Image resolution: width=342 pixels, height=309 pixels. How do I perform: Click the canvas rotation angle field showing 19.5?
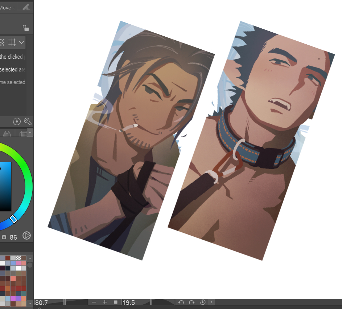pos(136,302)
